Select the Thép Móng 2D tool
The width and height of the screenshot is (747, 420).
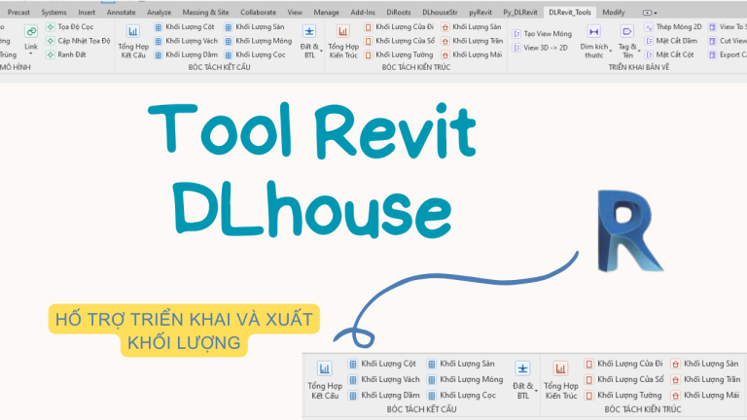coord(673,27)
